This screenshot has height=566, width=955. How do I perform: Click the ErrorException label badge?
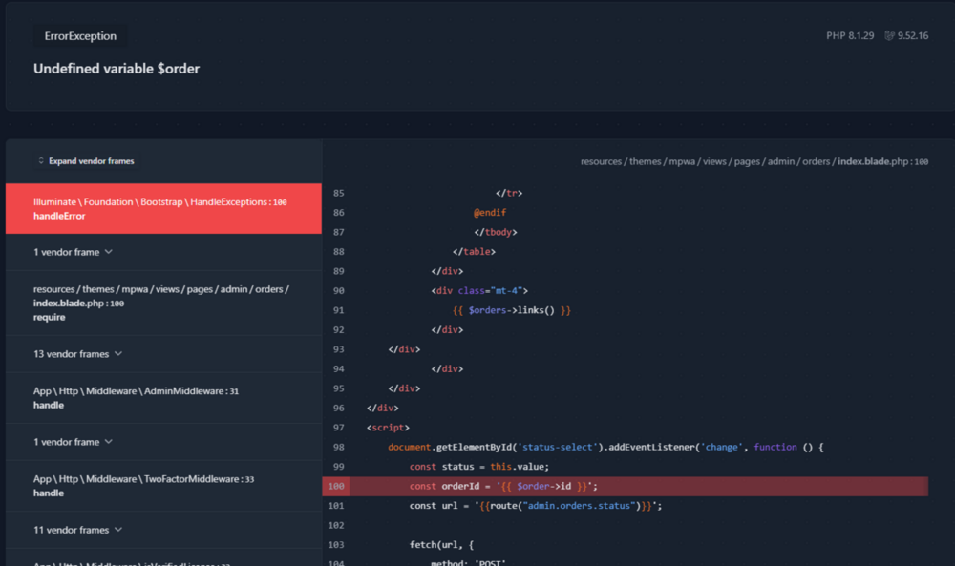(80, 36)
